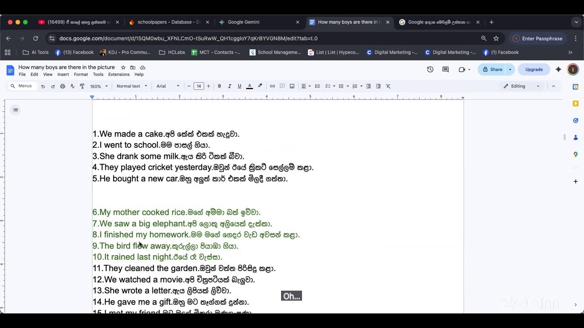
Task: Switch to schoolpapers Database tab
Action: coord(169,22)
